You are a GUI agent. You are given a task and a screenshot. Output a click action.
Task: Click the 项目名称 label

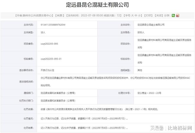click(126, 44)
